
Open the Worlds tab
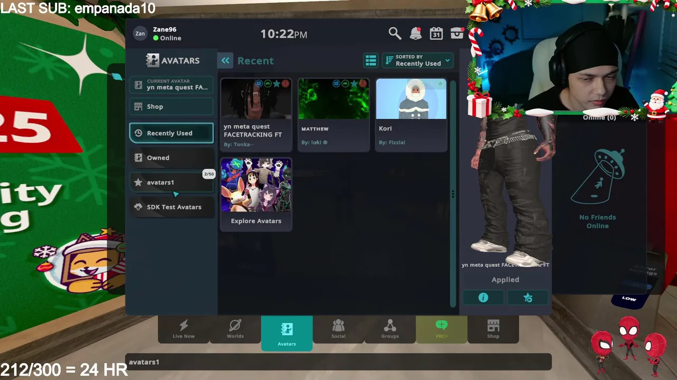[235, 329]
